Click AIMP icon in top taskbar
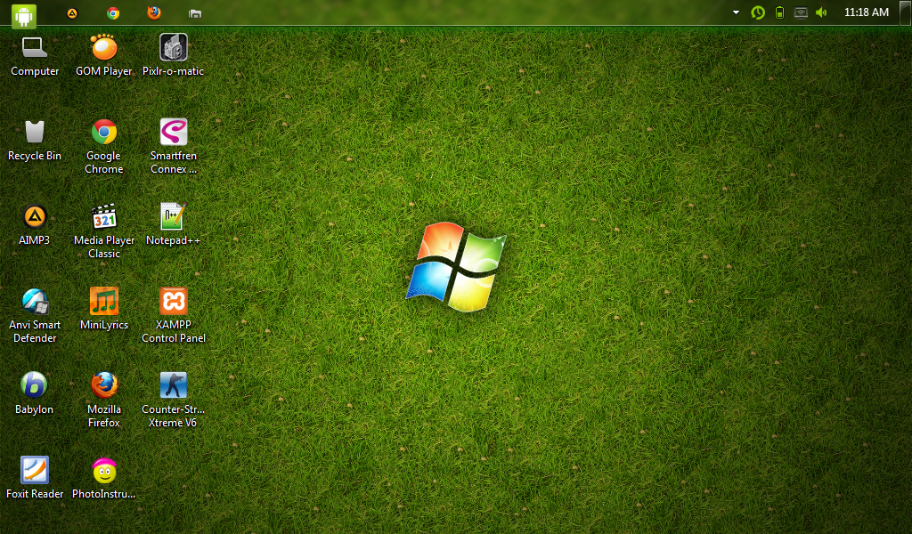 coord(72,12)
